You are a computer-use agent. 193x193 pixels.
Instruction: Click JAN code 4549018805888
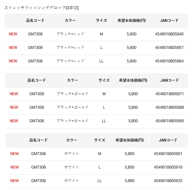click(170, 107)
